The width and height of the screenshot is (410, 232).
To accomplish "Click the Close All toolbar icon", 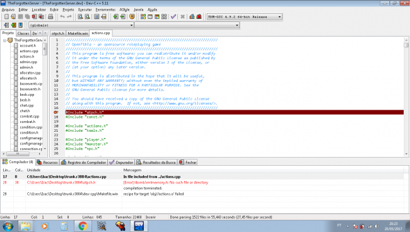I will pos(41,16).
